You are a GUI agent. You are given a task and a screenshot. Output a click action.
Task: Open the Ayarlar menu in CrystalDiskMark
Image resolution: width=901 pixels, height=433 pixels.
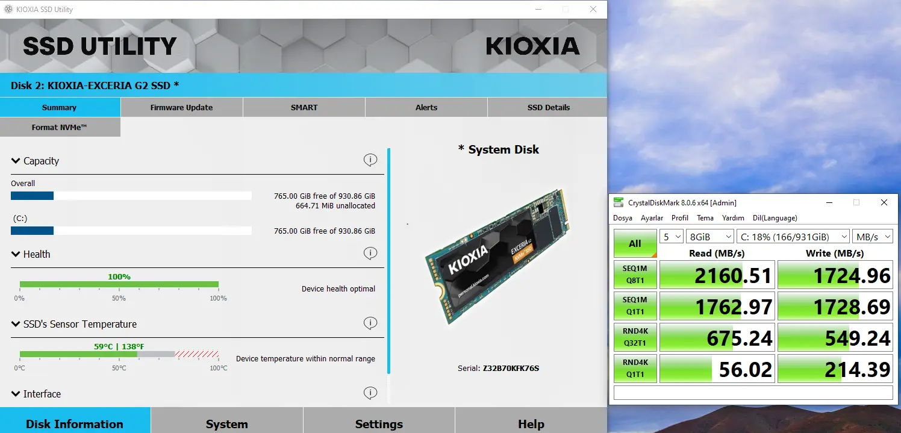[652, 218]
